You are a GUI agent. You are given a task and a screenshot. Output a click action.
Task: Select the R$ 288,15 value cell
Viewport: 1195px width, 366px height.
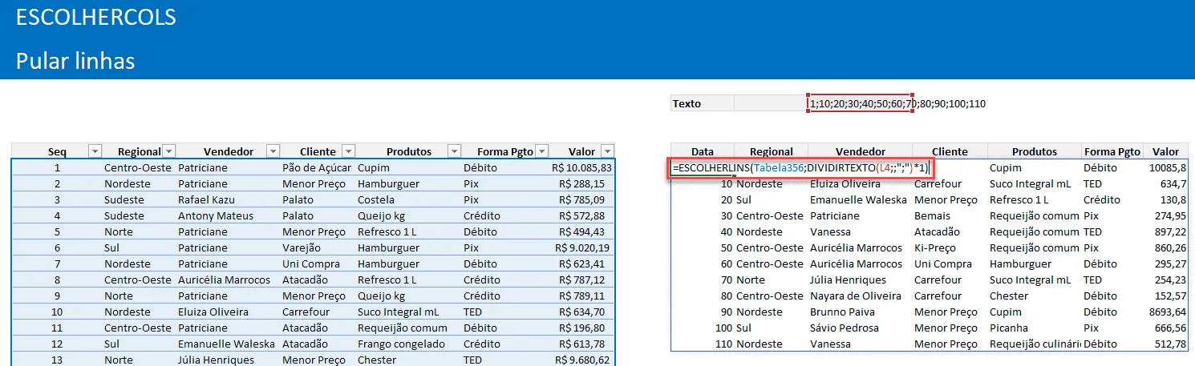click(x=581, y=184)
